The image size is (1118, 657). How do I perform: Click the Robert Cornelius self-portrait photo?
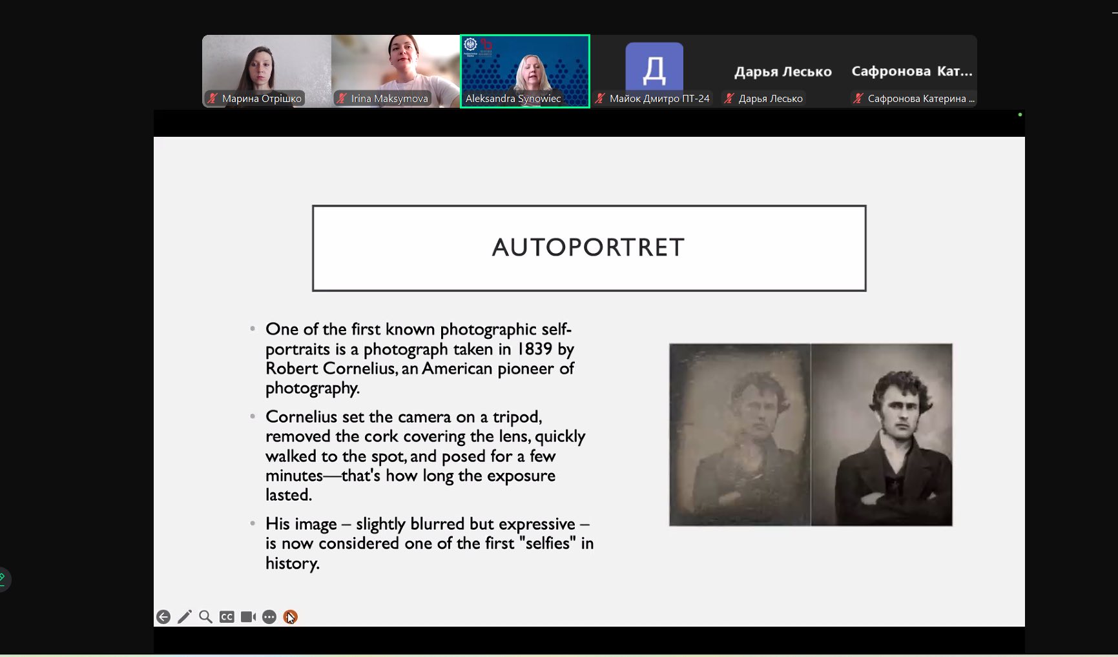[811, 435]
